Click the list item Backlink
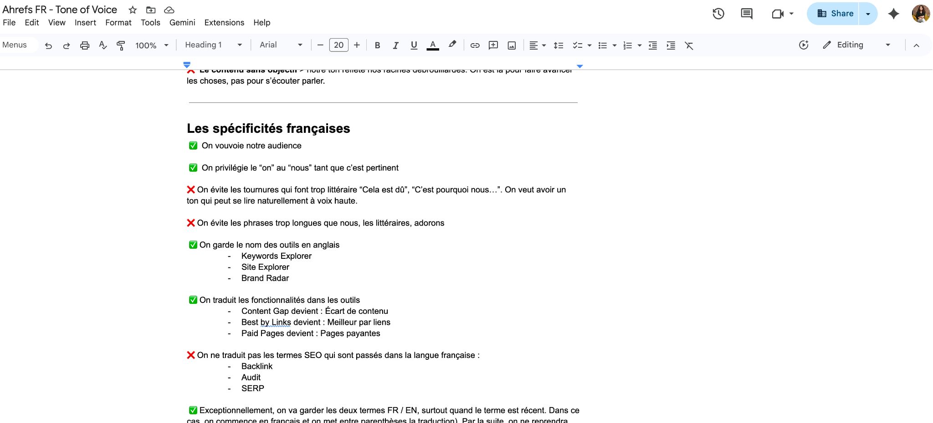The image size is (933, 423). pyautogui.click(x=257, y=367)
